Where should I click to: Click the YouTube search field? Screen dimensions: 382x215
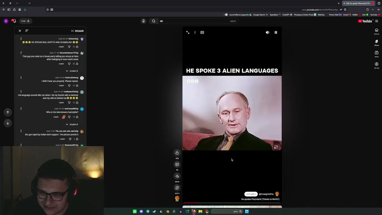[x=198, y=21]
